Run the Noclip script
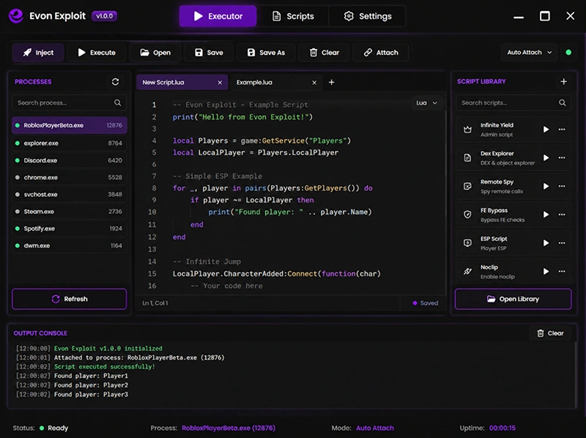 pyautogui.click(x=546, y=271)
